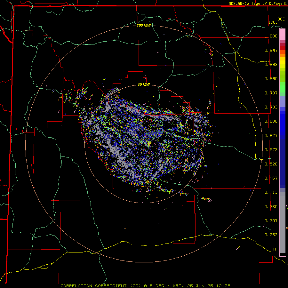Select legend value 0.733

click(271, 107)
